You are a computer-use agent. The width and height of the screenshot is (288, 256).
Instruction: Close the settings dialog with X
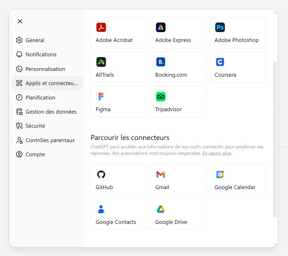[x=20, y=21]
